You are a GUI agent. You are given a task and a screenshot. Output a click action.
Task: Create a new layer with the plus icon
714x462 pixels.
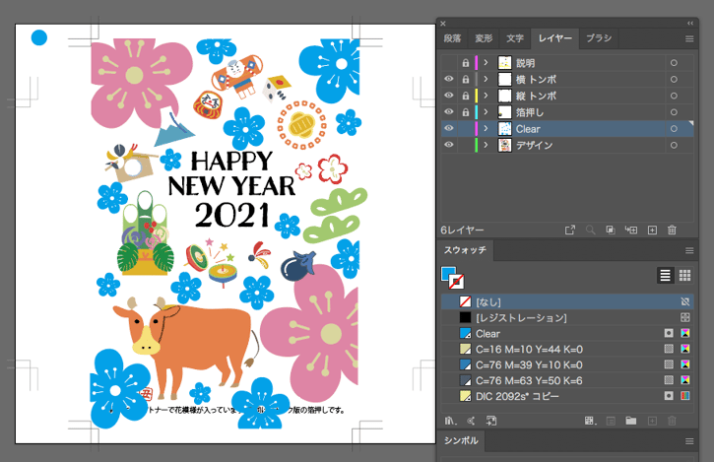[x=652, y=230]
